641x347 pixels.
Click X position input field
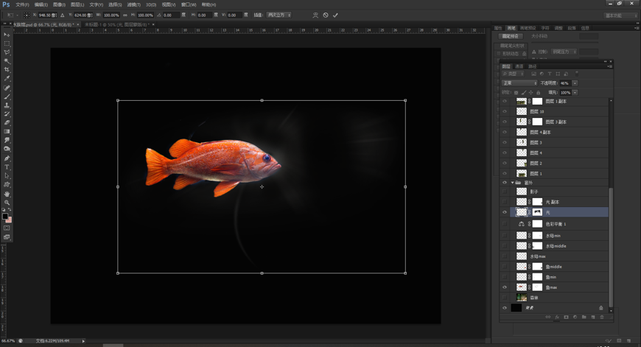pos(47,15)
